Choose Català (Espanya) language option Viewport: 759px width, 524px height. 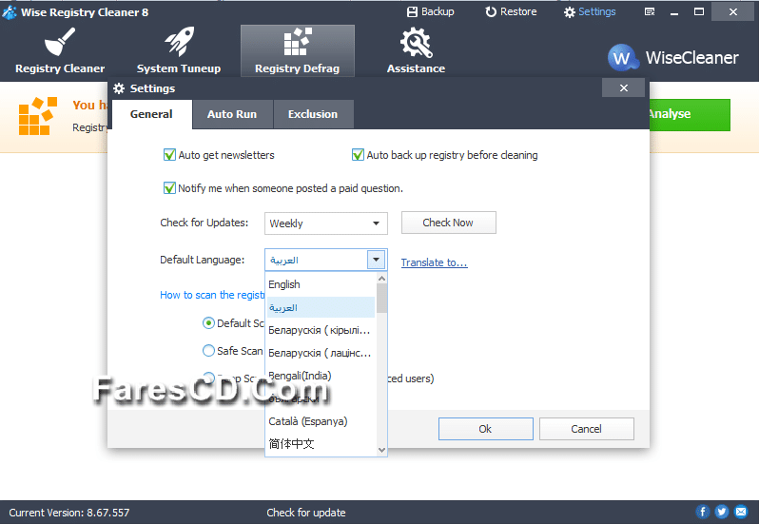click(321, 421)
